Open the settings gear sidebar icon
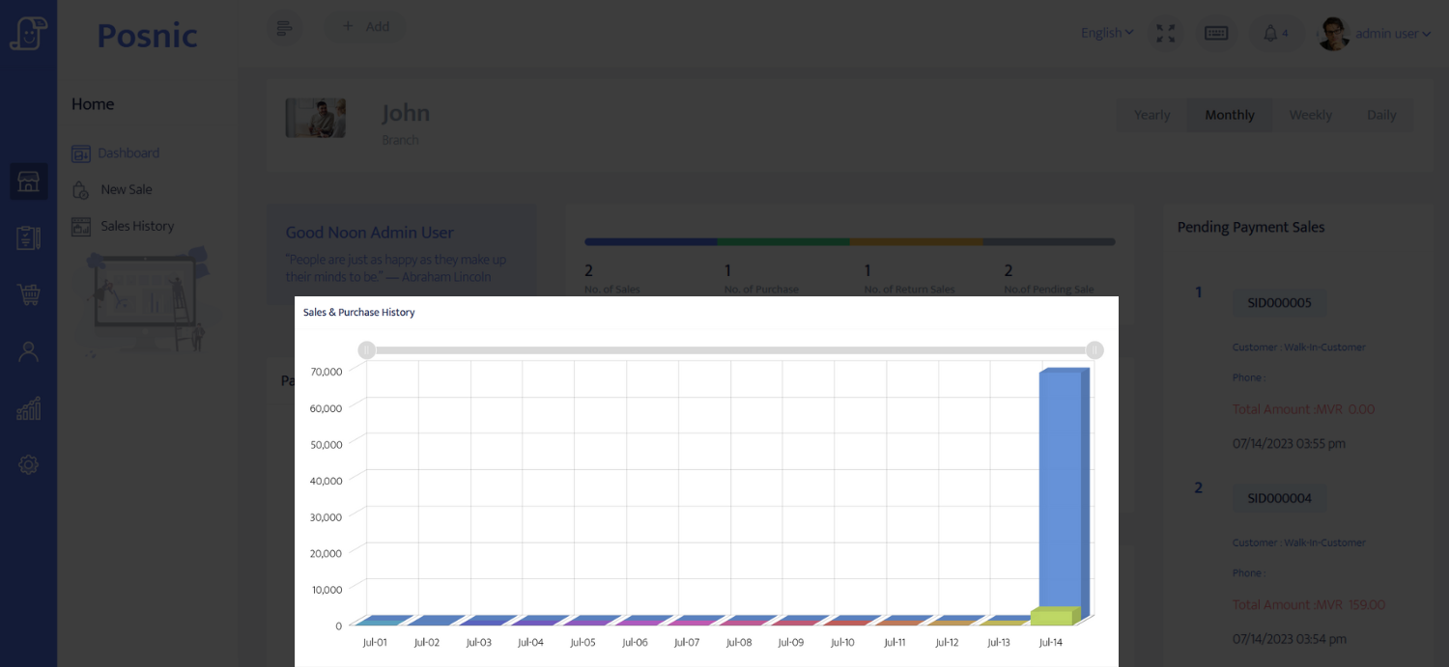 coord(28,465)
